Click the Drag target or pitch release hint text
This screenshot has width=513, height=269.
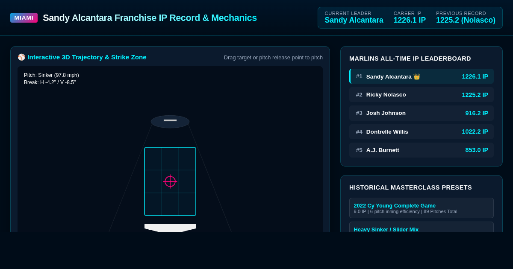tap(273, 58)
